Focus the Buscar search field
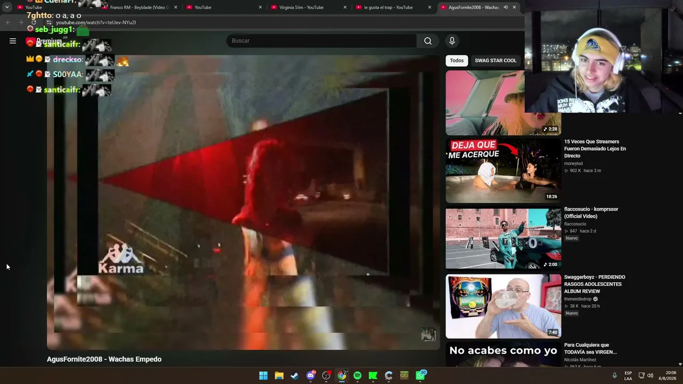Image resolution: width=683 pixels, height=384 pixels. pyautogui.click(x=321, y=41)
